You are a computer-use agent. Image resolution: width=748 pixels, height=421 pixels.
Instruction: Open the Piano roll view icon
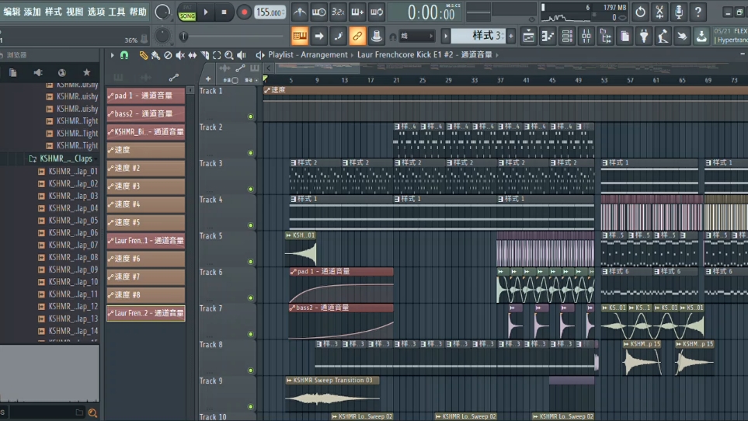pyautogui.click(x=548, y=37)
